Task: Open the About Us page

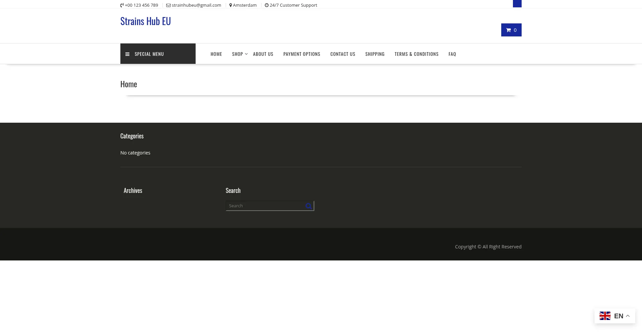Action: [263, 54]
